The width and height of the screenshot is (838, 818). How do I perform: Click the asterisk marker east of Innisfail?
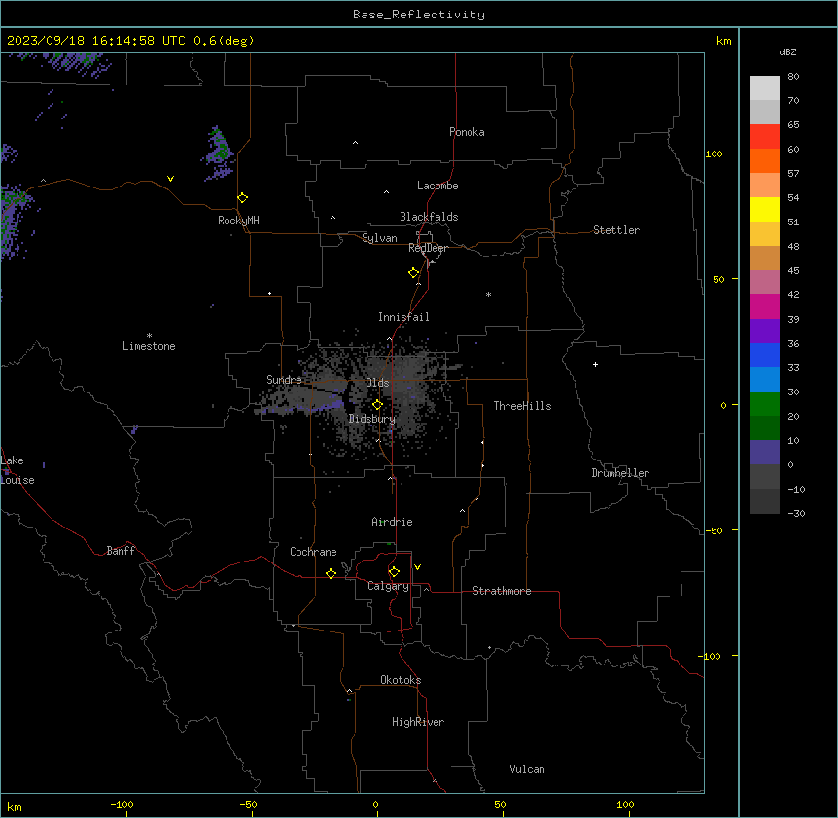(488, 294)
